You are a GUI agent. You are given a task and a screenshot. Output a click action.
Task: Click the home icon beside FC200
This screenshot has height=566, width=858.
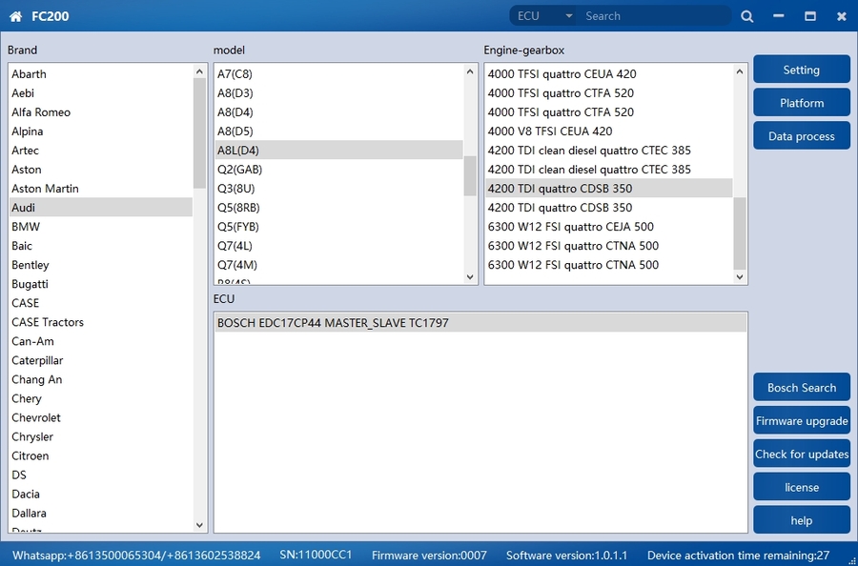pyautogui.click(x=15, y=16)
